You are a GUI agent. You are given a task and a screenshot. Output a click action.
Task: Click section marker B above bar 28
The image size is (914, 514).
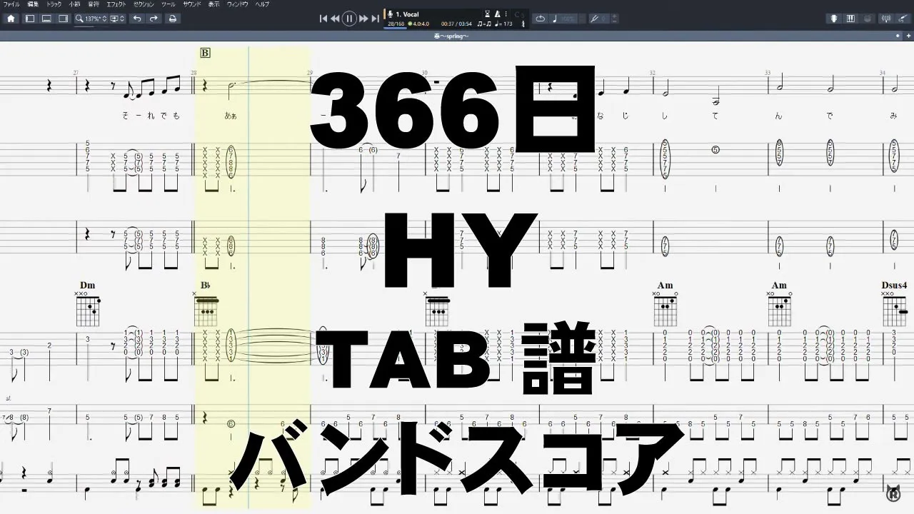click(205, 53)
